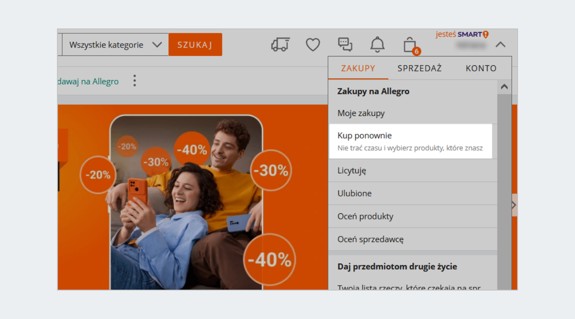The image size is (575, 319).
Task: Click the three-dot more options icon
Action: coord(135,81)
